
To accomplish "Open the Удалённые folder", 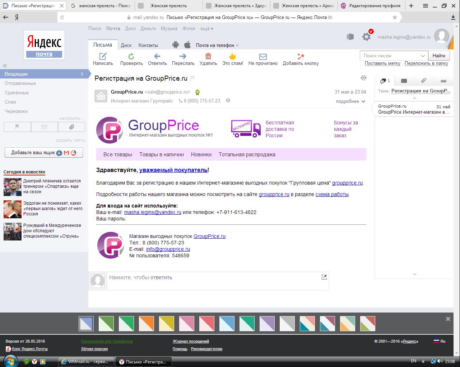I will 17,92.
